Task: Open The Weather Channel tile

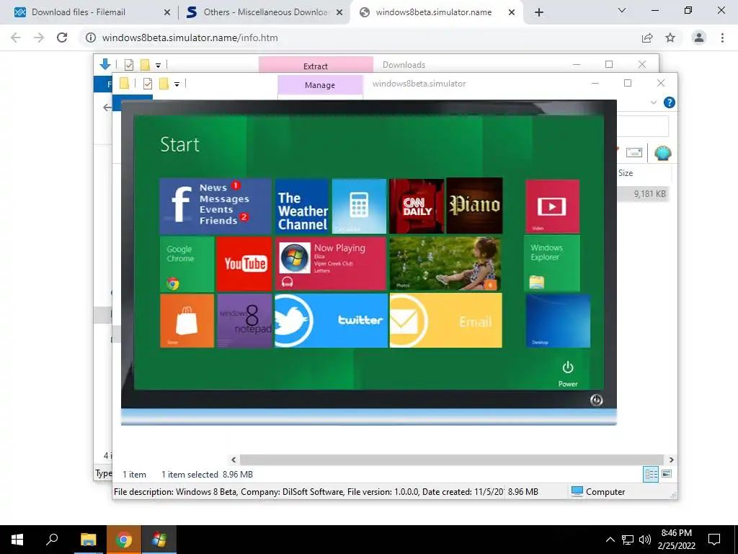Action: click(x=302, y=206)
